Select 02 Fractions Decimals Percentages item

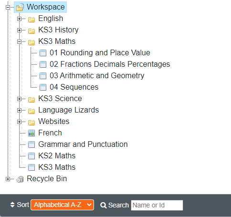110,64
